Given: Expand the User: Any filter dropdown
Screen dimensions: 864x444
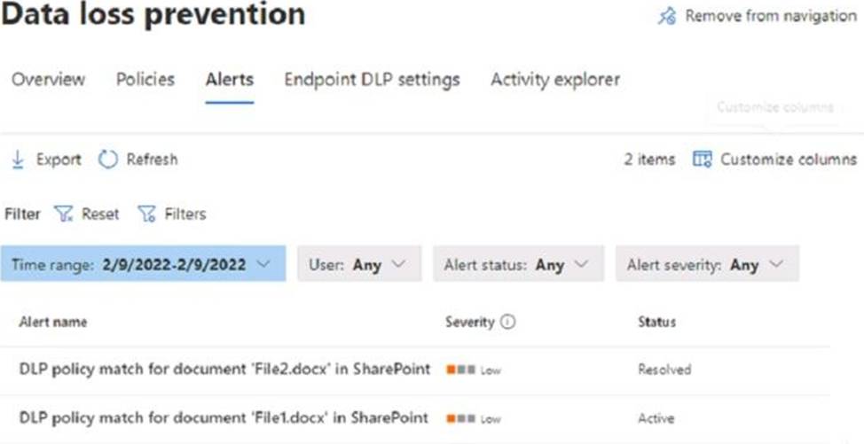Looking at the screenshot, I should tap(359, 264).
